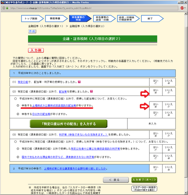Screen dimensions: 188x195
Task: Open the 特定口座 link in question (1)
Action: click(x=23, y=82)
